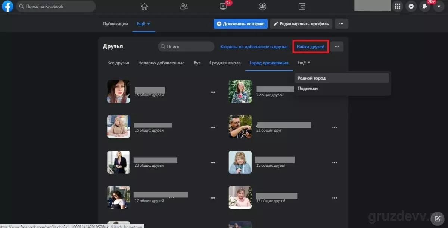Screen dimensions: 448x228
Task: Collapse the Ещё dropdown in friends tabs
Action: [304, 63]
